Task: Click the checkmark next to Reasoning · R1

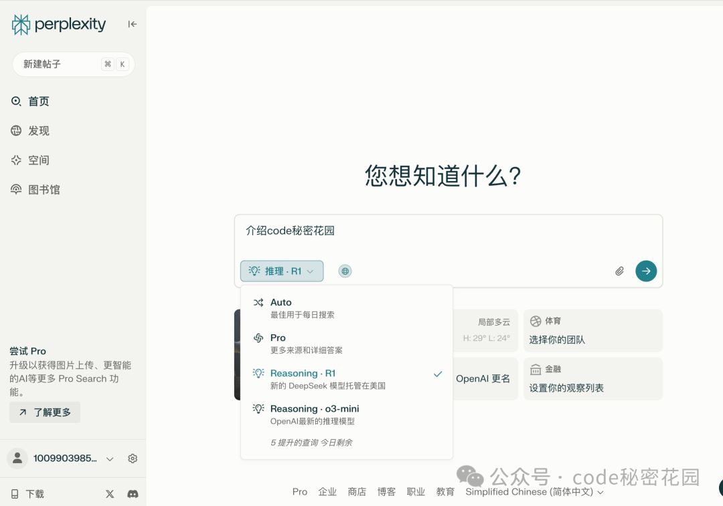Action: coord(438,374)
